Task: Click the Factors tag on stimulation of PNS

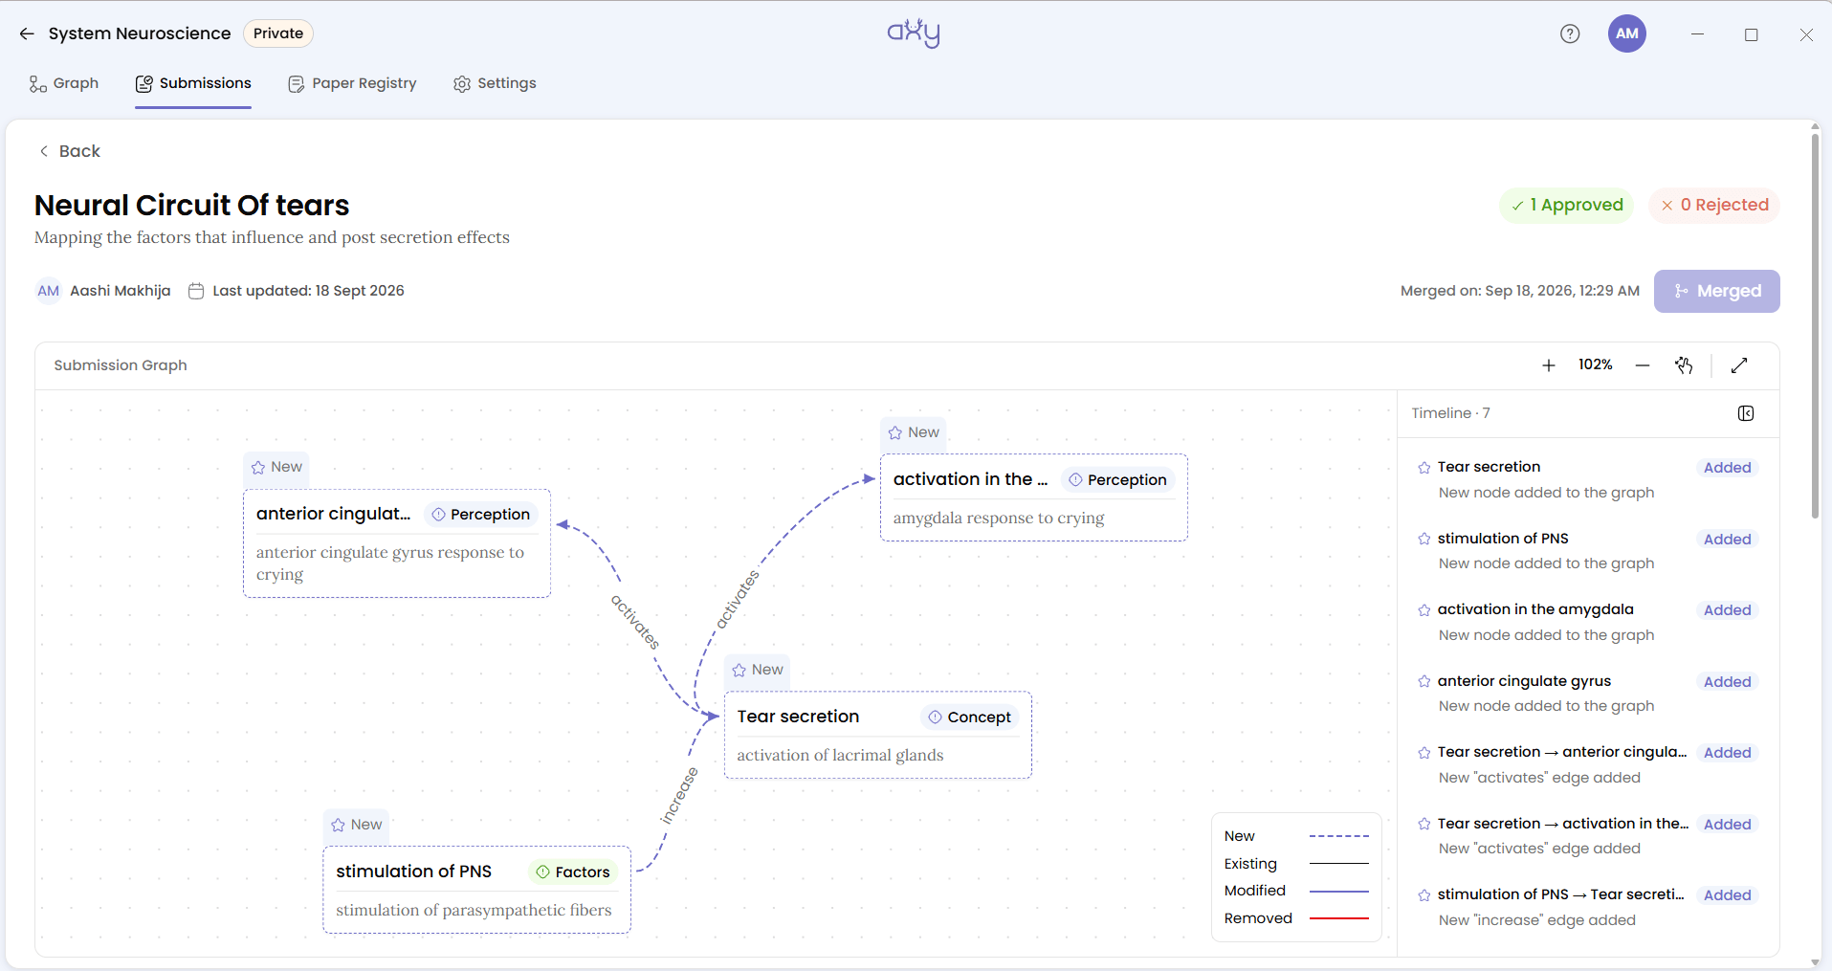Action: pos(573,872)
